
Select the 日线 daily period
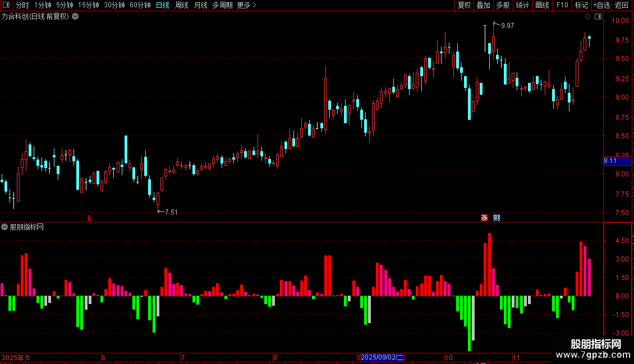click(163, 5)
